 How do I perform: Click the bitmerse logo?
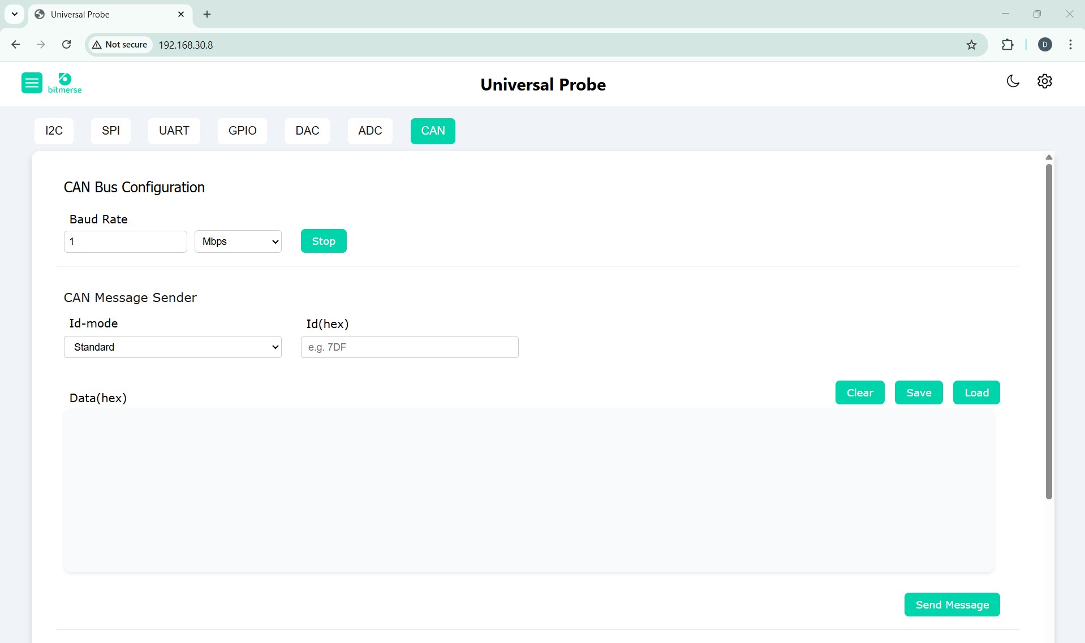pos(64,83)
